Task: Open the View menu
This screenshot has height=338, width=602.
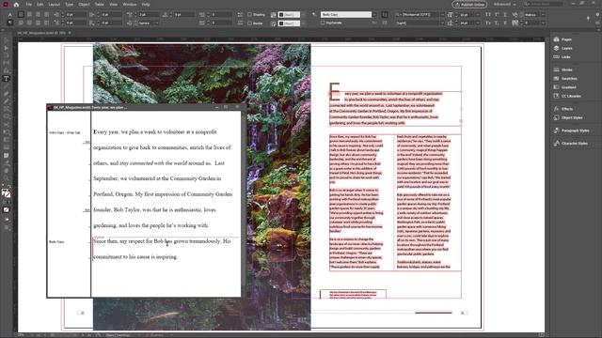Action: click(113, 5)
